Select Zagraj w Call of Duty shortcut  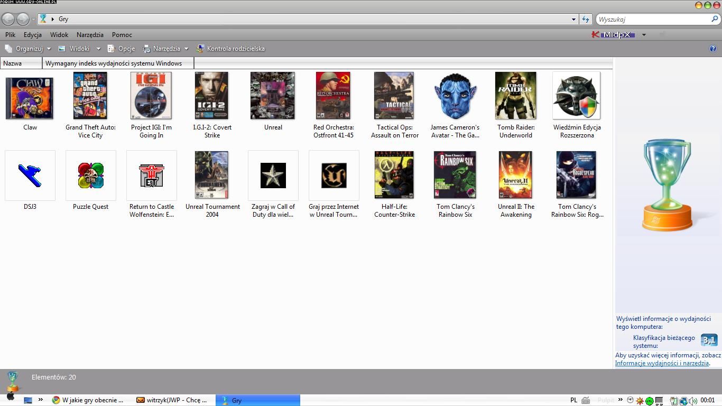(273, 176)
